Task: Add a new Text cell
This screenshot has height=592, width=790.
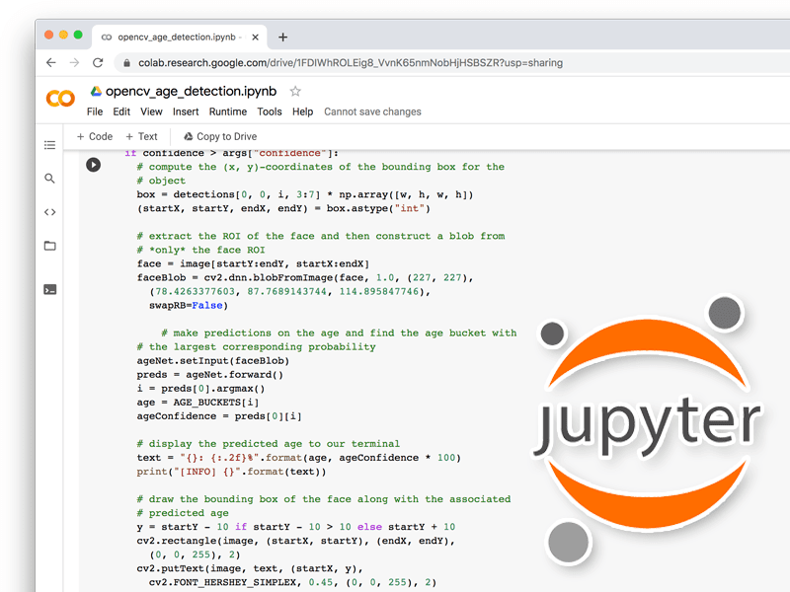Action: click(141, 136)
